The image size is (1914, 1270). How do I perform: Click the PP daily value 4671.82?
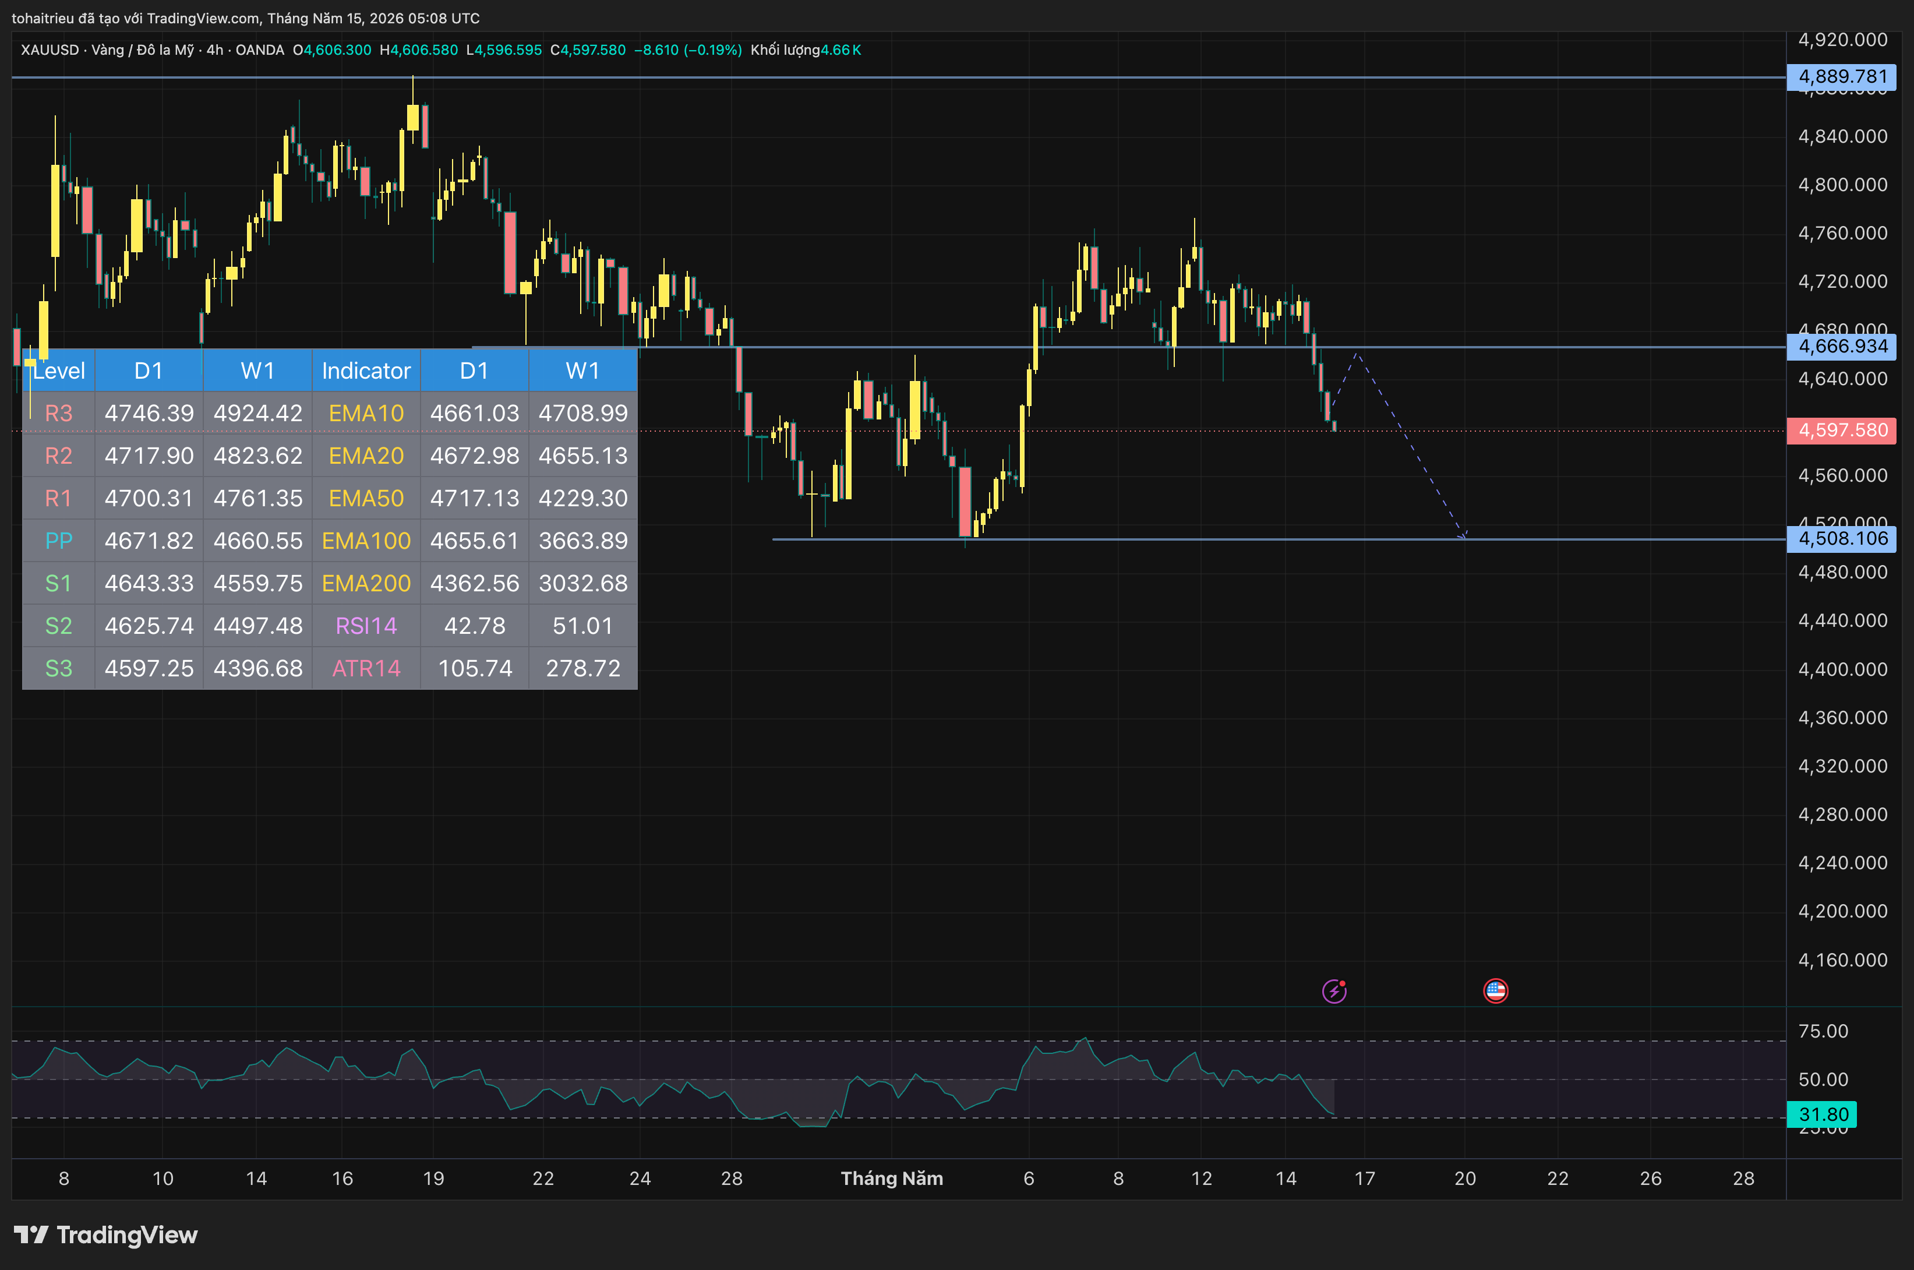(149, 541)
